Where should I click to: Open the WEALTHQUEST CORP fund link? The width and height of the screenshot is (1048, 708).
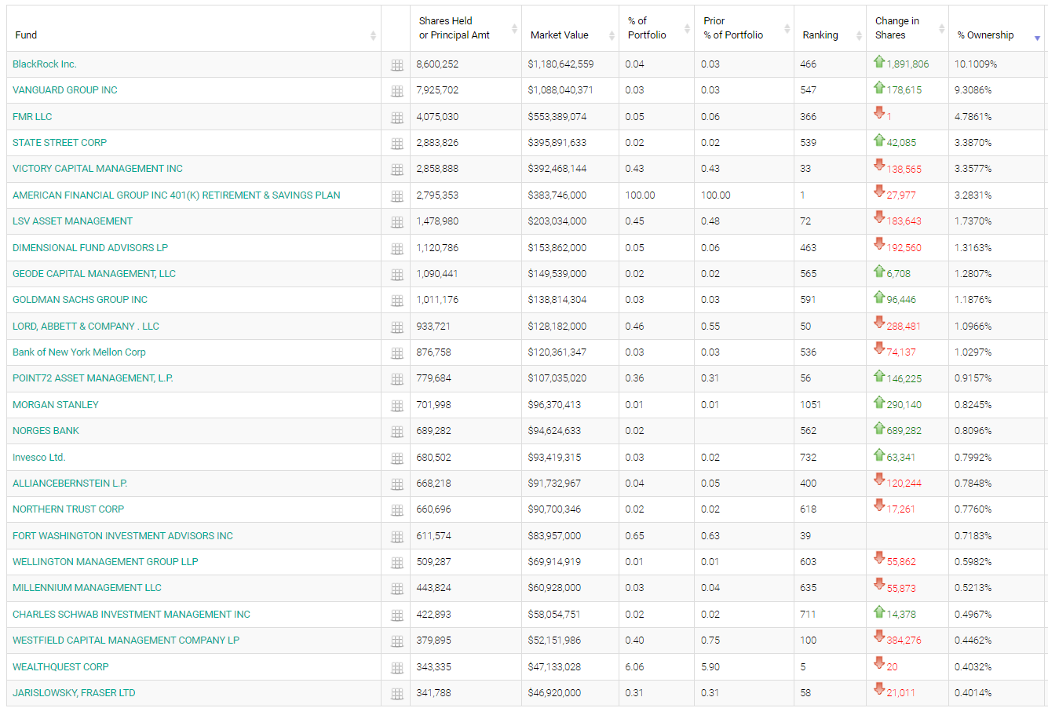point(60,667)
